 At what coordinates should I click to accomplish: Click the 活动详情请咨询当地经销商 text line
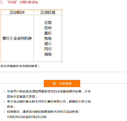[x=20, y=66]
